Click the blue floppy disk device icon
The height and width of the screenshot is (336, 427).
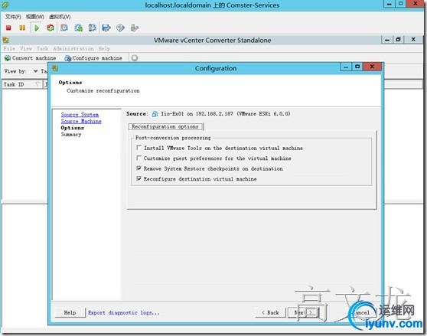[106, 28]
